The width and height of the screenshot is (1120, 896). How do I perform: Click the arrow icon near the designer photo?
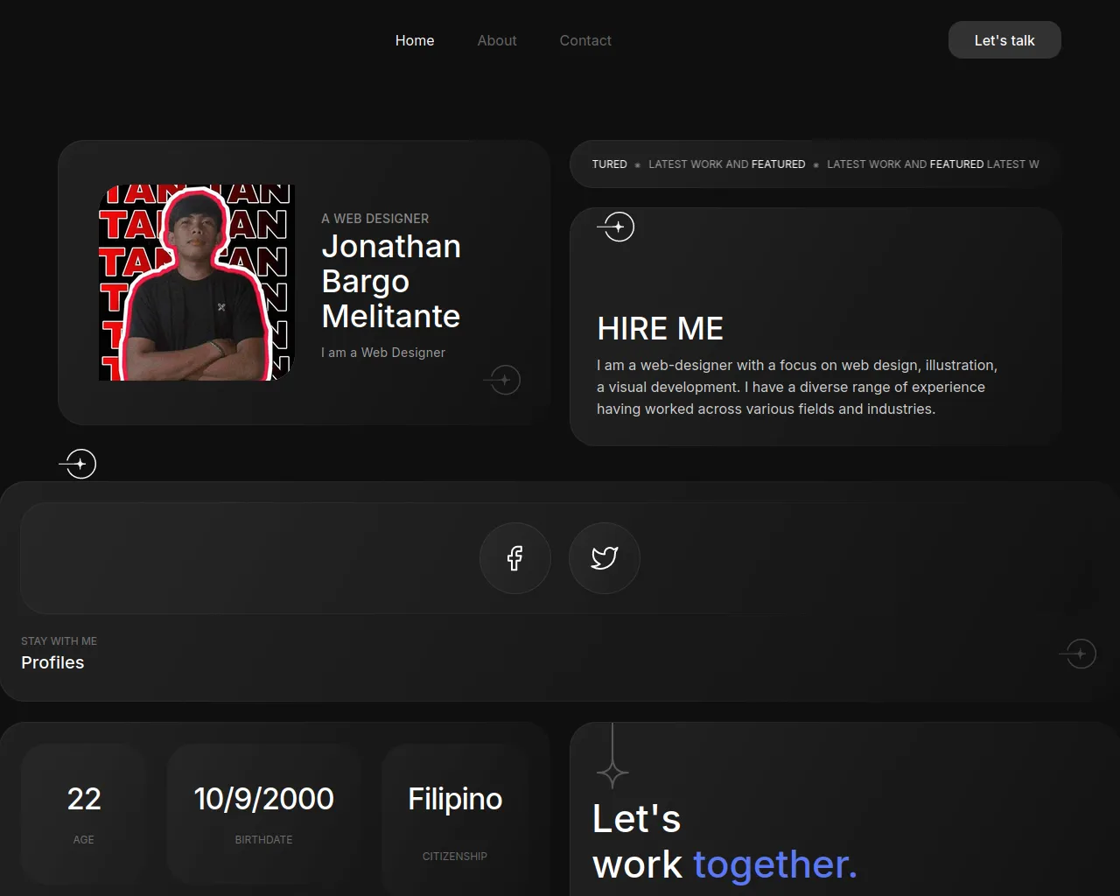[502, 380]
